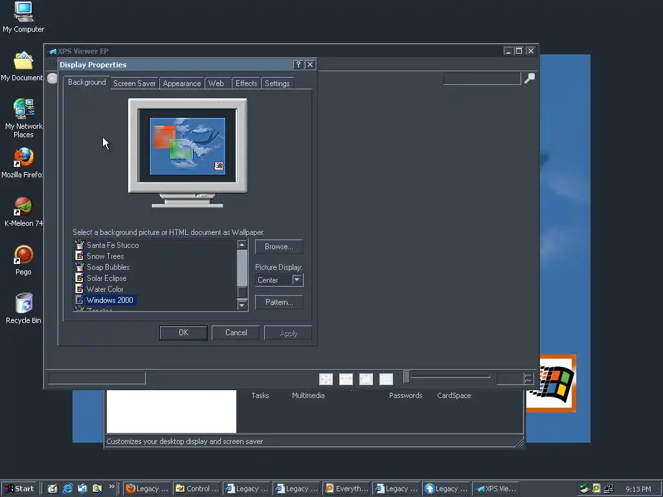
Task: Click the Pattern... button
Action: click(x=279, y=302)
